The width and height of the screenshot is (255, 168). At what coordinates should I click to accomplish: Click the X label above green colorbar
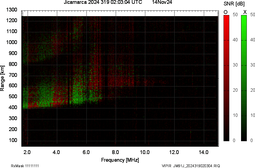pyautogui.click(x=245, y=12)
